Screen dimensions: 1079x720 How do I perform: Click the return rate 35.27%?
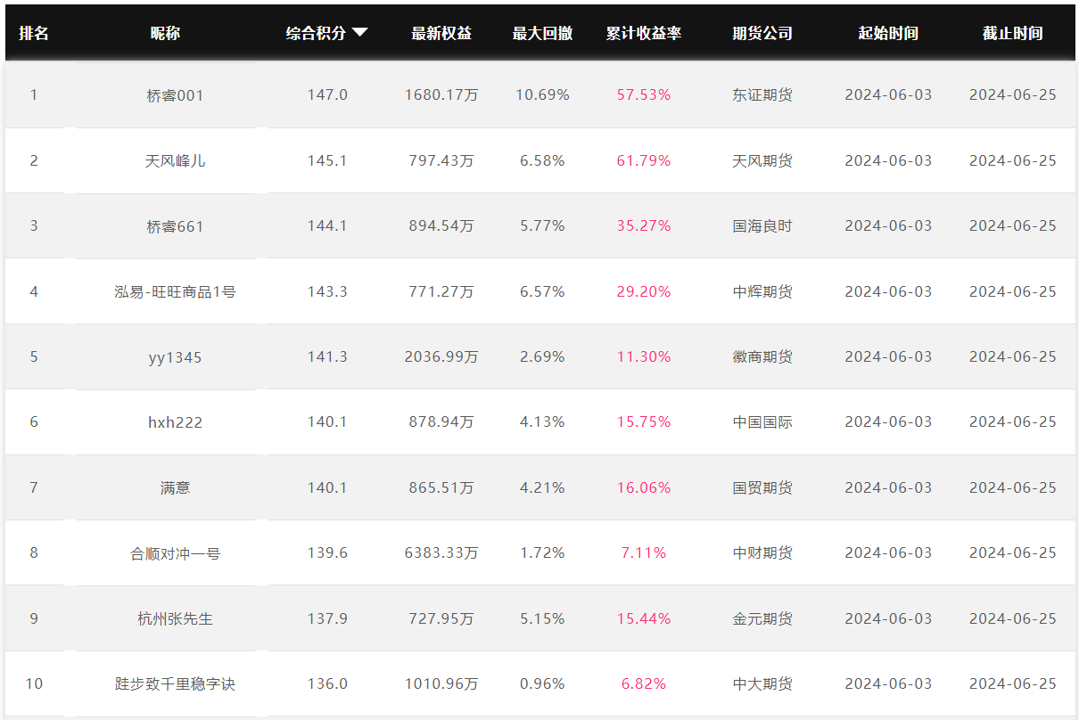tap(644, 225)
